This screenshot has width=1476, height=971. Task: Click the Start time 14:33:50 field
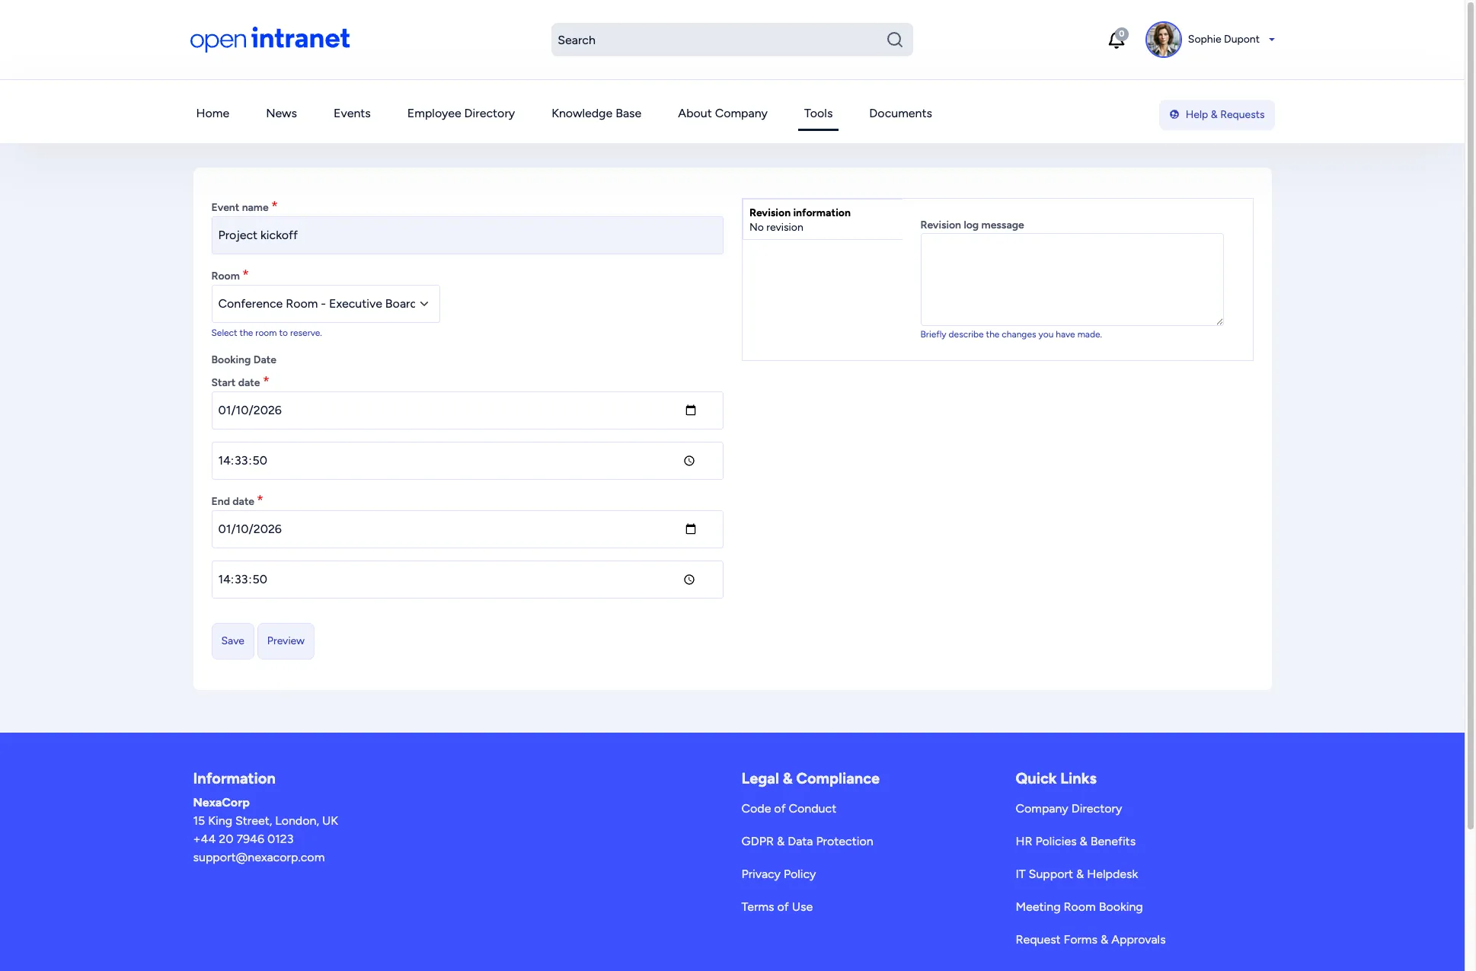[x=467, y=461]
